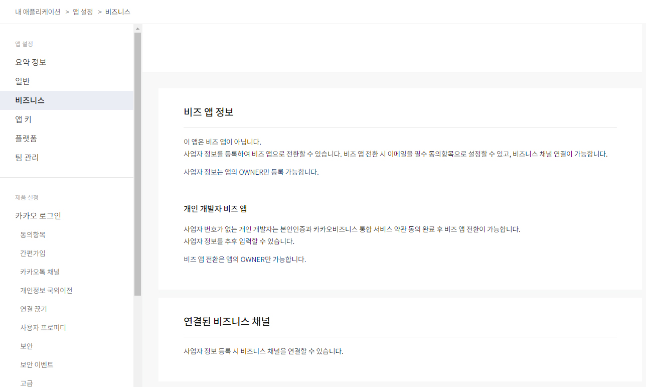
Task: Click text 비즈 앱 전환은 앱의 OWNER만 가능합니다.
Action: coord(245,260)
